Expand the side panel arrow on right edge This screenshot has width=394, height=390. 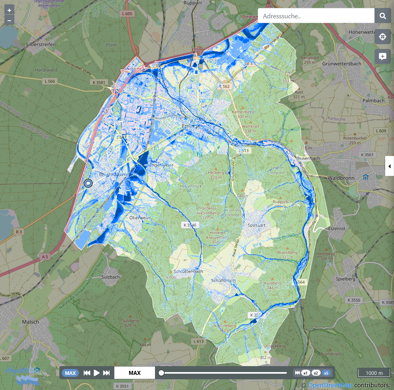coord(389,166)
